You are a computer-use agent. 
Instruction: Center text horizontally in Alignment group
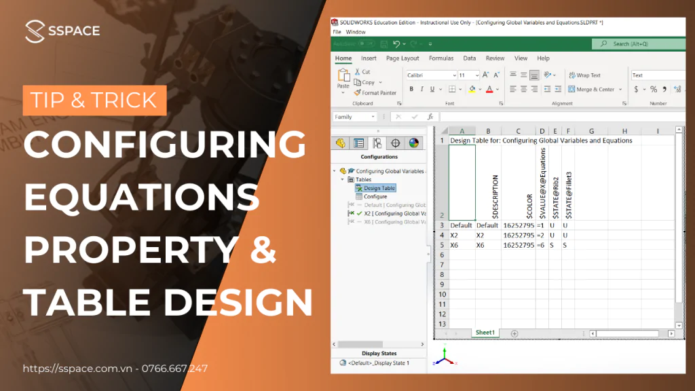[x=523, y=89]
